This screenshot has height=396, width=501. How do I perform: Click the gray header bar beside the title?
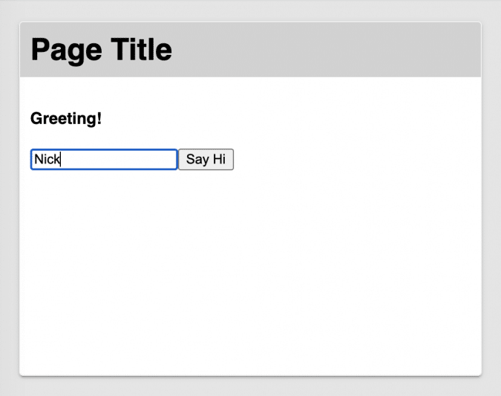pos(327,50)
